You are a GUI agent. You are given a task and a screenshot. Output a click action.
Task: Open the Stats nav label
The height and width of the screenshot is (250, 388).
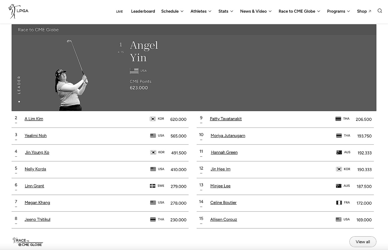pyautogui.click(x=223, y=11)
